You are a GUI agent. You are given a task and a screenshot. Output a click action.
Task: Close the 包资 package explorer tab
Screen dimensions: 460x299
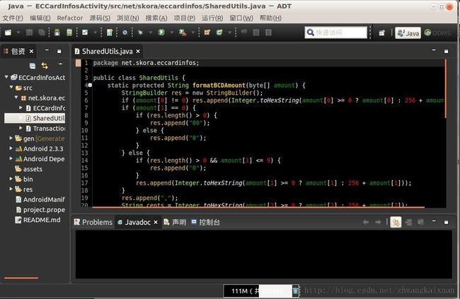click(x=31, y=52)
